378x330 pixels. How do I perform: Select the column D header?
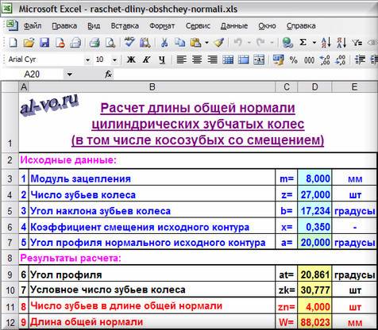tap(314, 87)
